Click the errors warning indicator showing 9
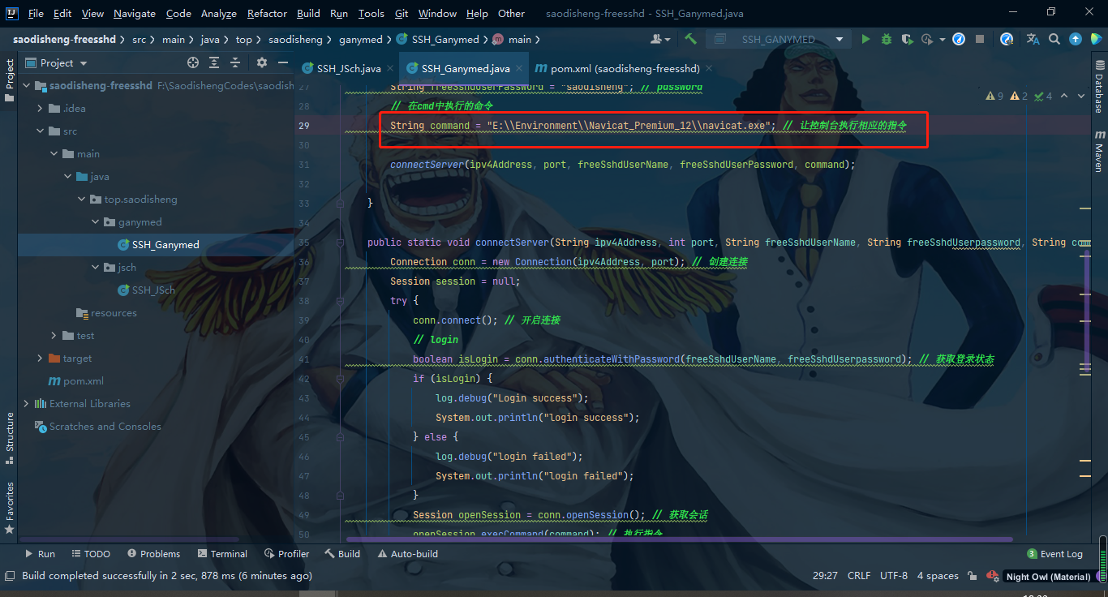1108x597 pixels. [x=994, y=96]
